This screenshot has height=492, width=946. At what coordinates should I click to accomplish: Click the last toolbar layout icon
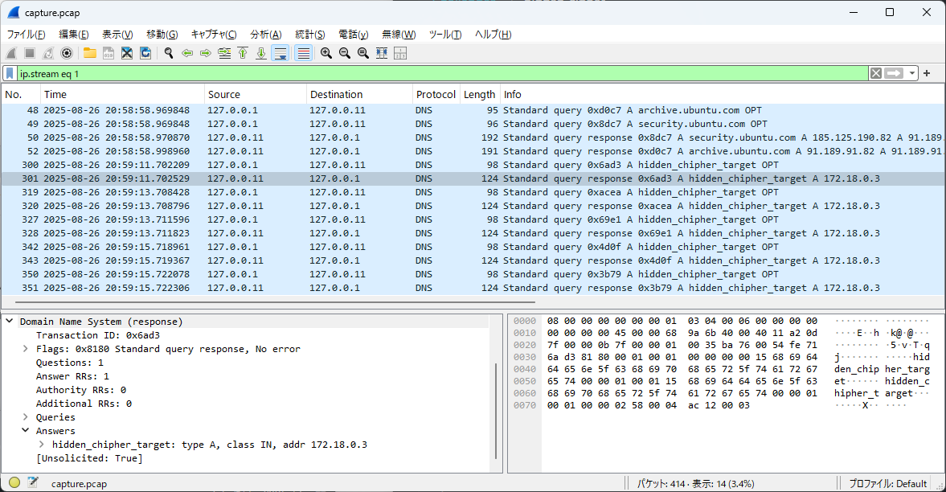tap(400, 53)
